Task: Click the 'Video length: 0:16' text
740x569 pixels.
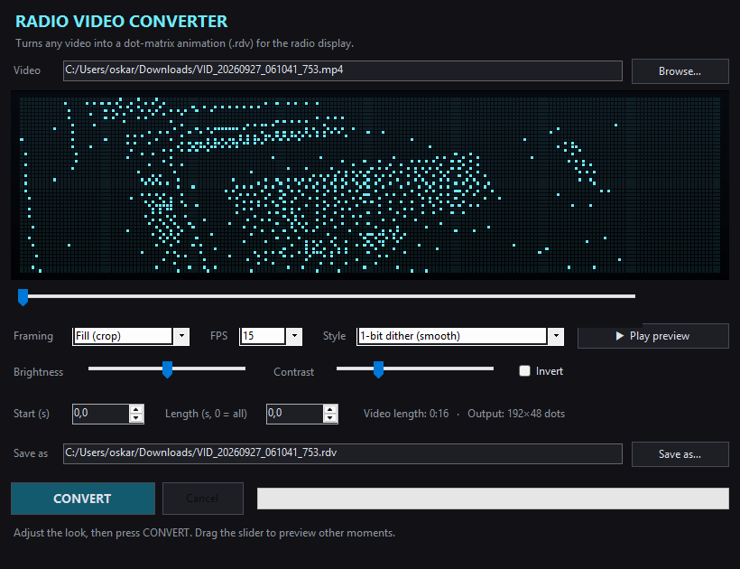Action: point(406,414)
